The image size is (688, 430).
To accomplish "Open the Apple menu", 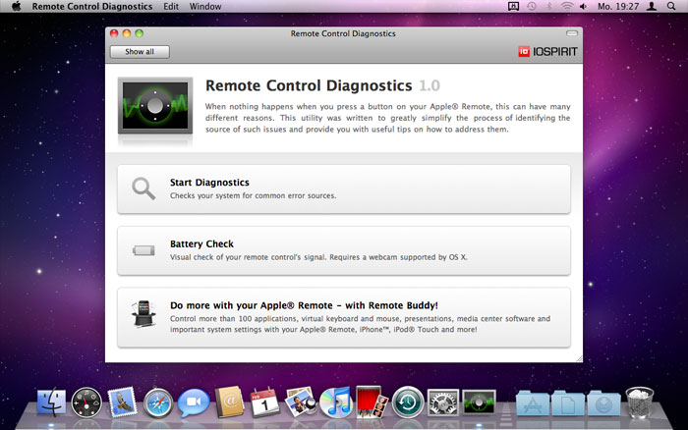I will [17, 6].
